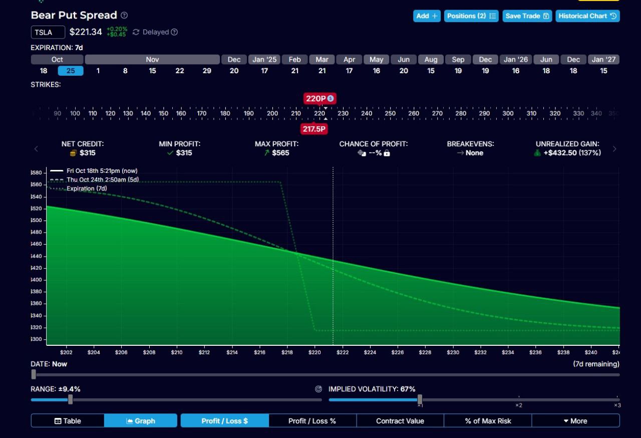
Task: Expand the Add menu
Action: [x=427, y=16]
